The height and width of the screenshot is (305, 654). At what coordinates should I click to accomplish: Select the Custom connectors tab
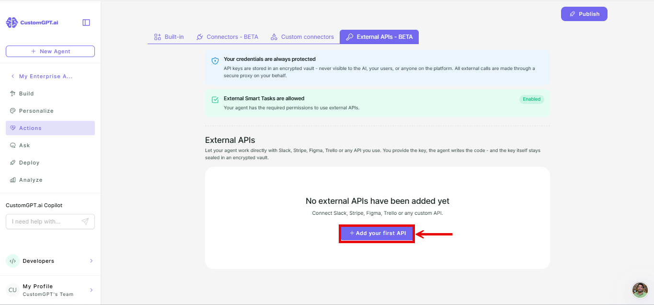302,37
